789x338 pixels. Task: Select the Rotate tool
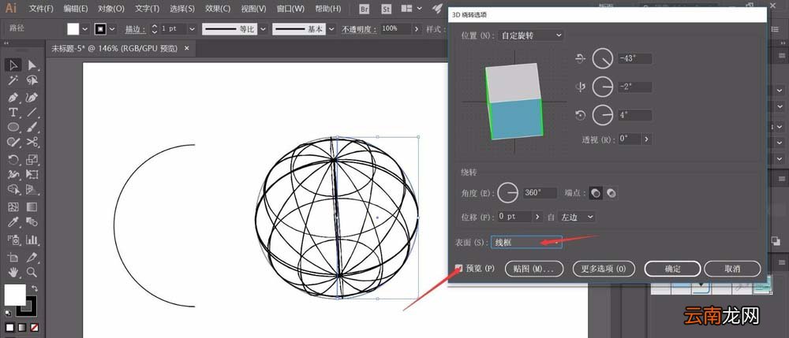(13, 160)
